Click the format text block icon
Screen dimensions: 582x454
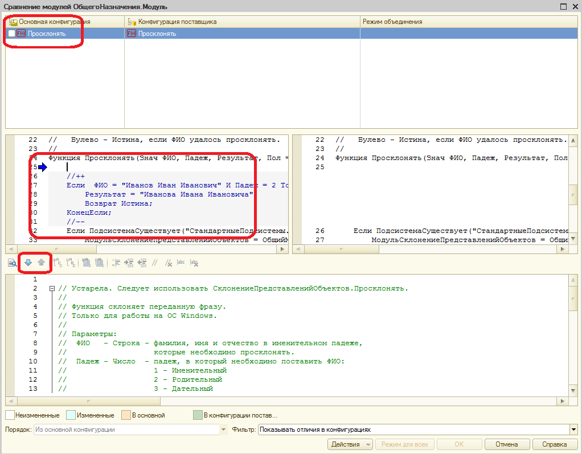(x=116, y=263)
